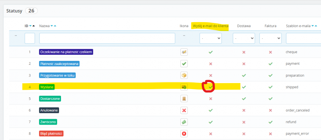This screenshot has height=140, width=321.
Task: Enable send e-mail for Błąd płatności
Action: (211, 134)
